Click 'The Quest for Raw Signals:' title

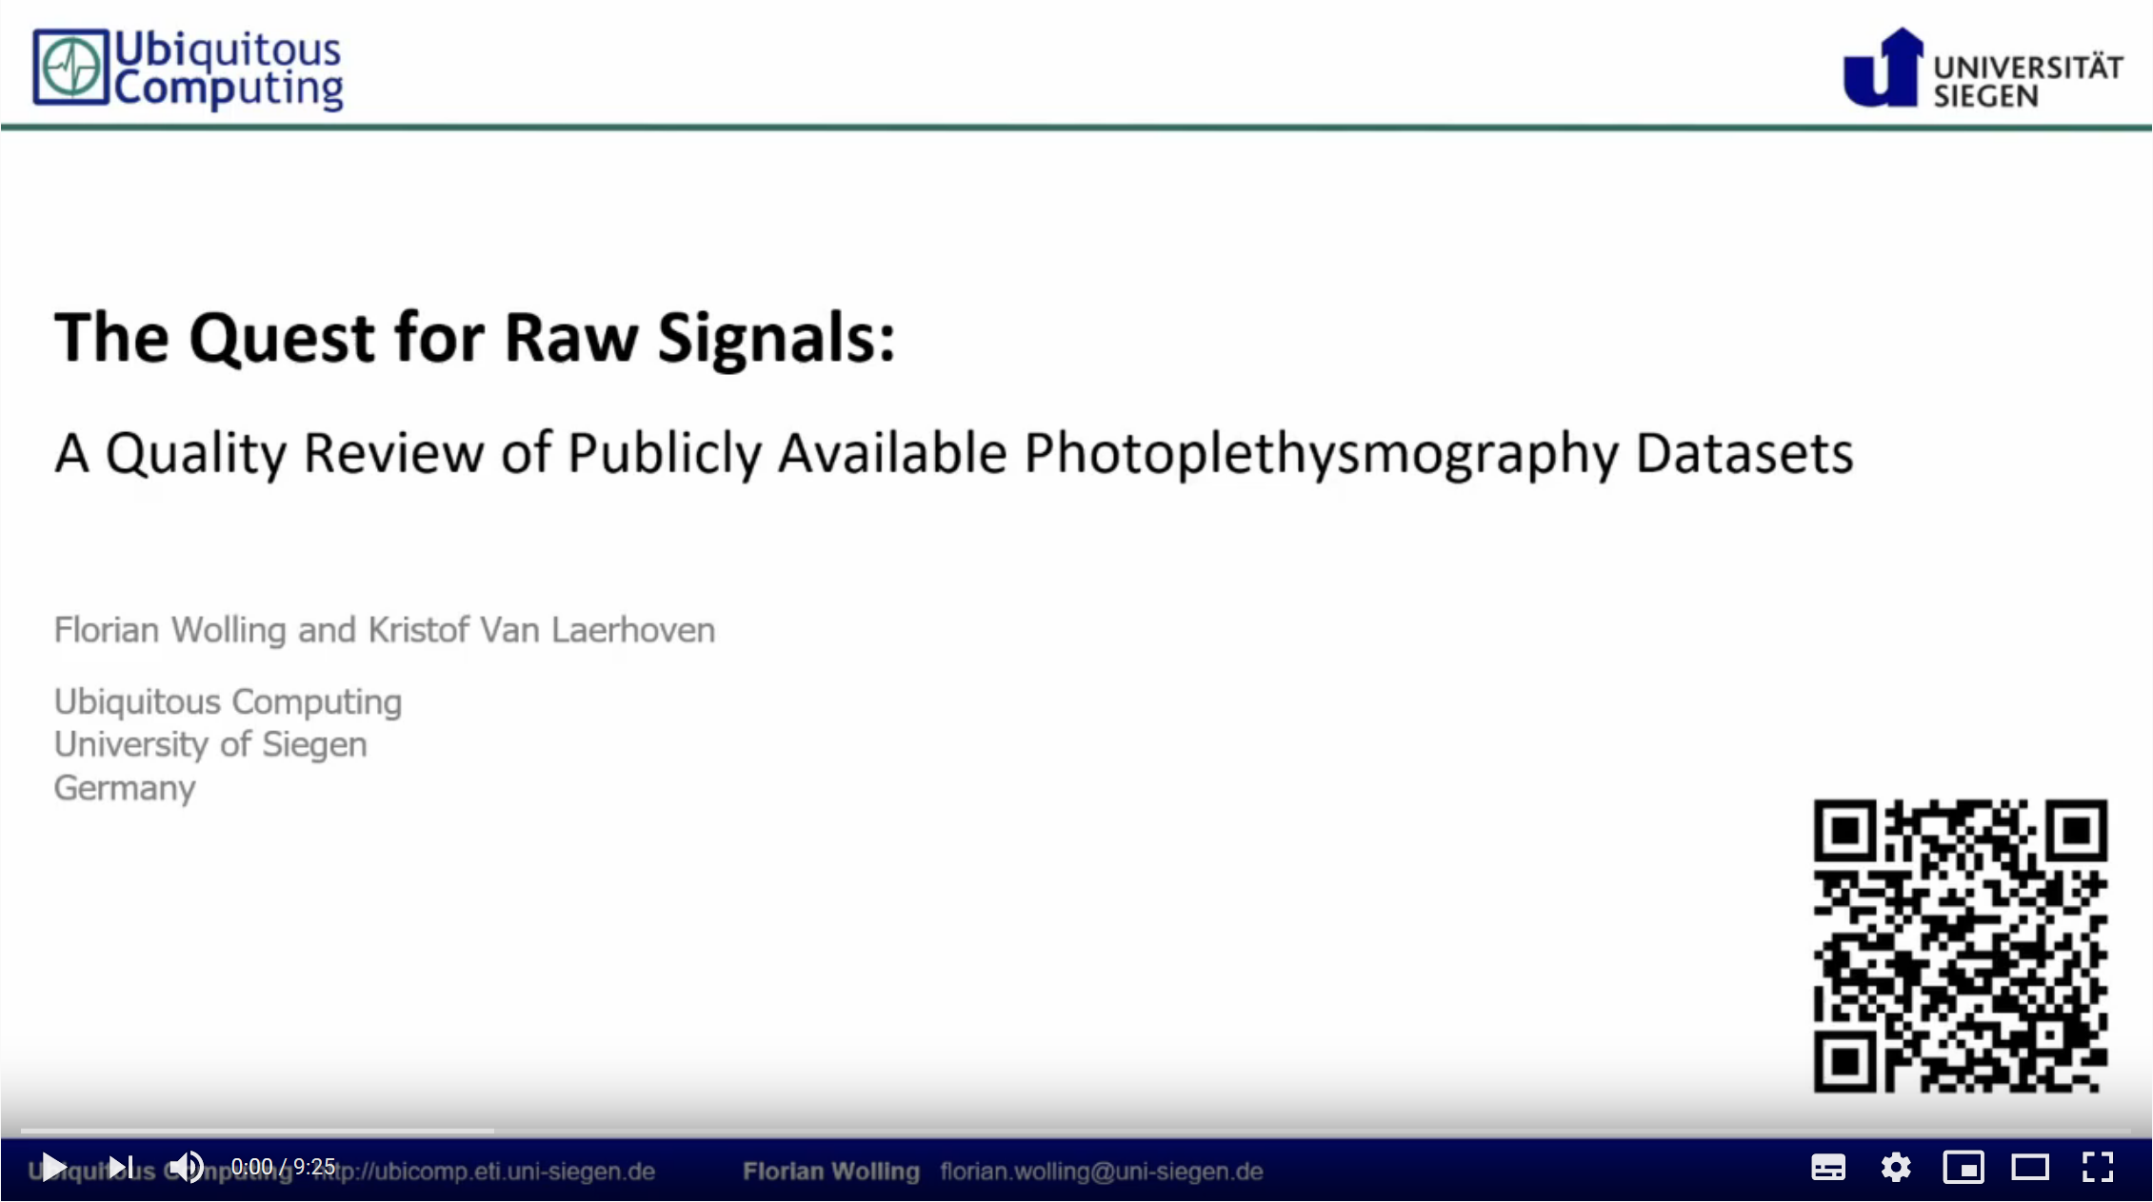(474, 337)
